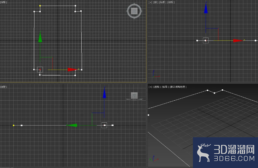Click the ViewCube face in the Top viewport
The width and height of the screenshot is (258, 168).
click(134, 11)
